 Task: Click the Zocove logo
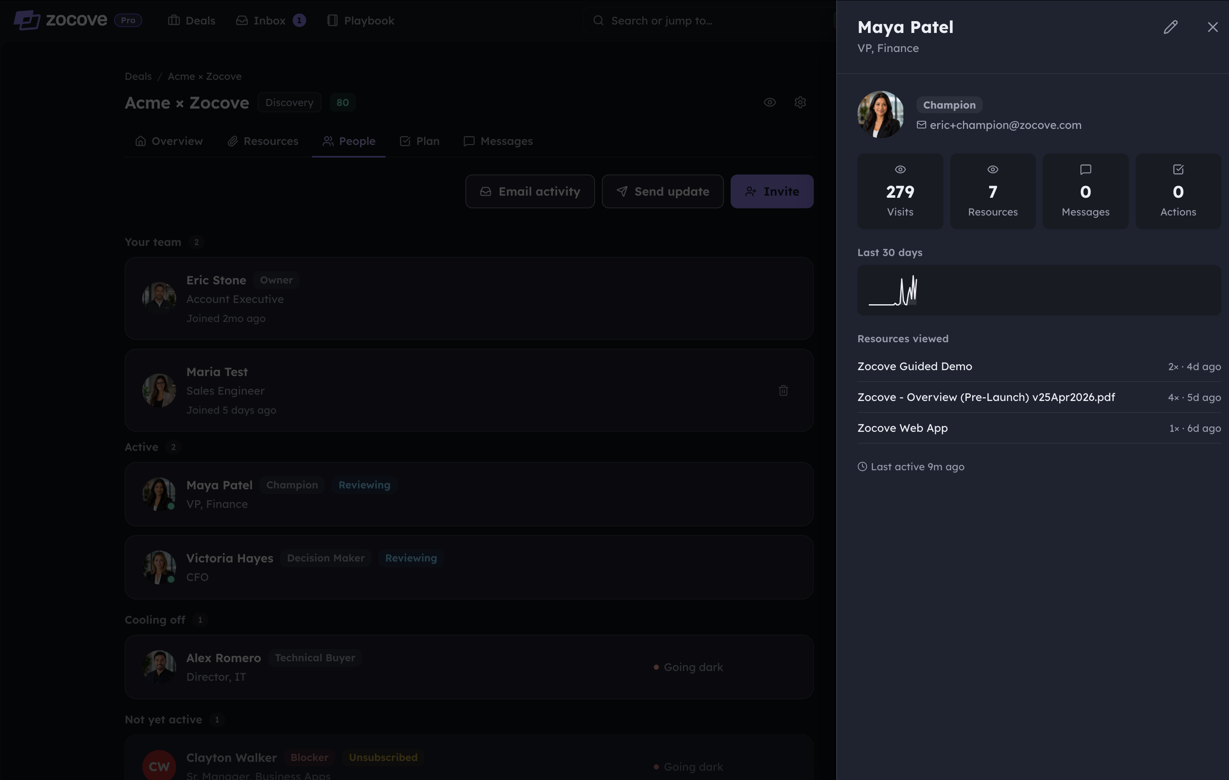point(60,20)
